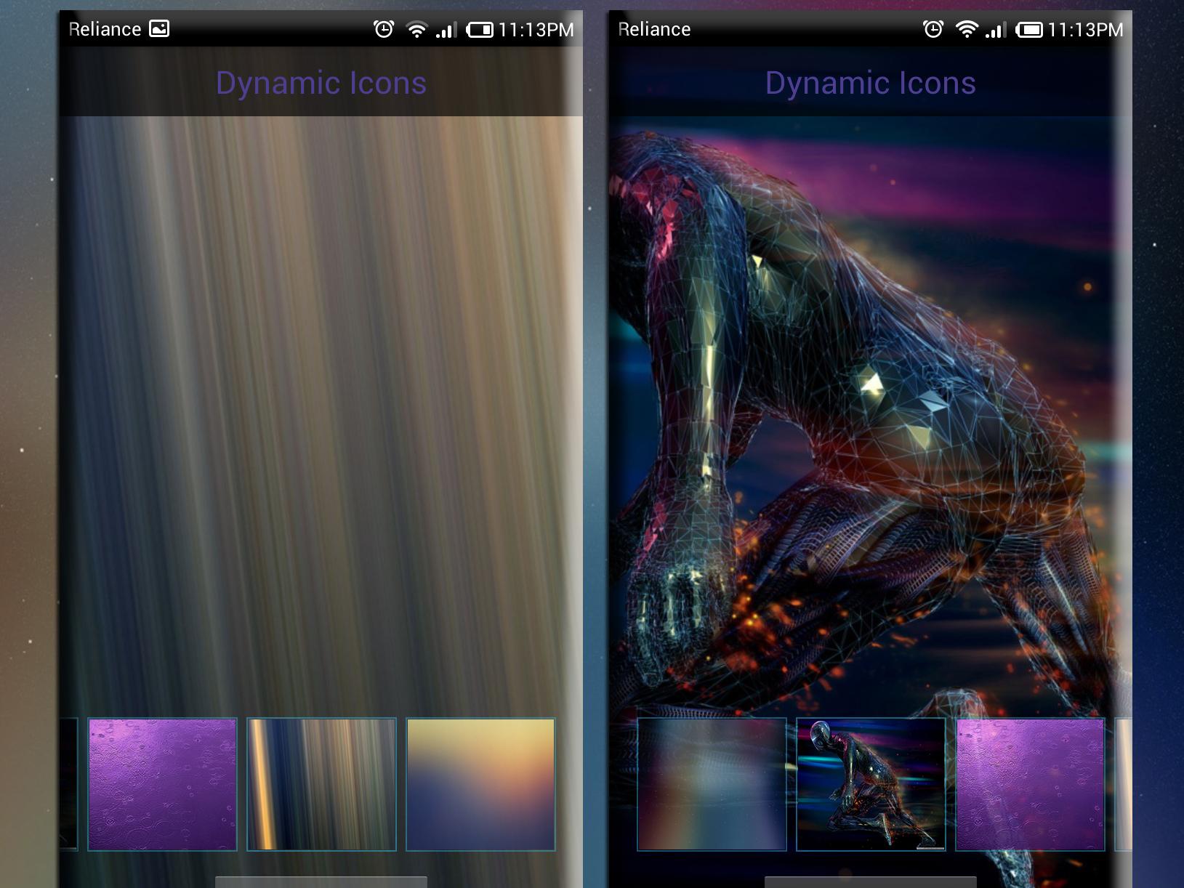Image resolution: width=1184 pixels, height=888 pixels.
Task: Tap the signal strength icon on the right phone
Action: 996,31
